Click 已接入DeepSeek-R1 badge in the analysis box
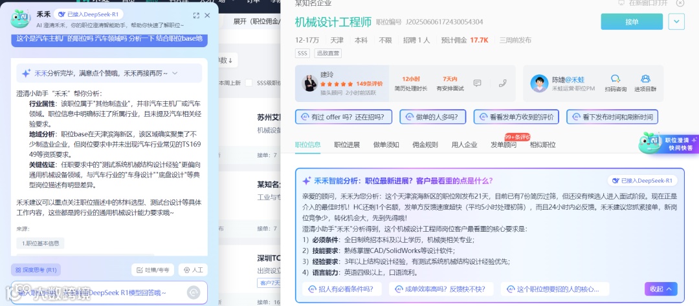 click(x=643, y=181)
